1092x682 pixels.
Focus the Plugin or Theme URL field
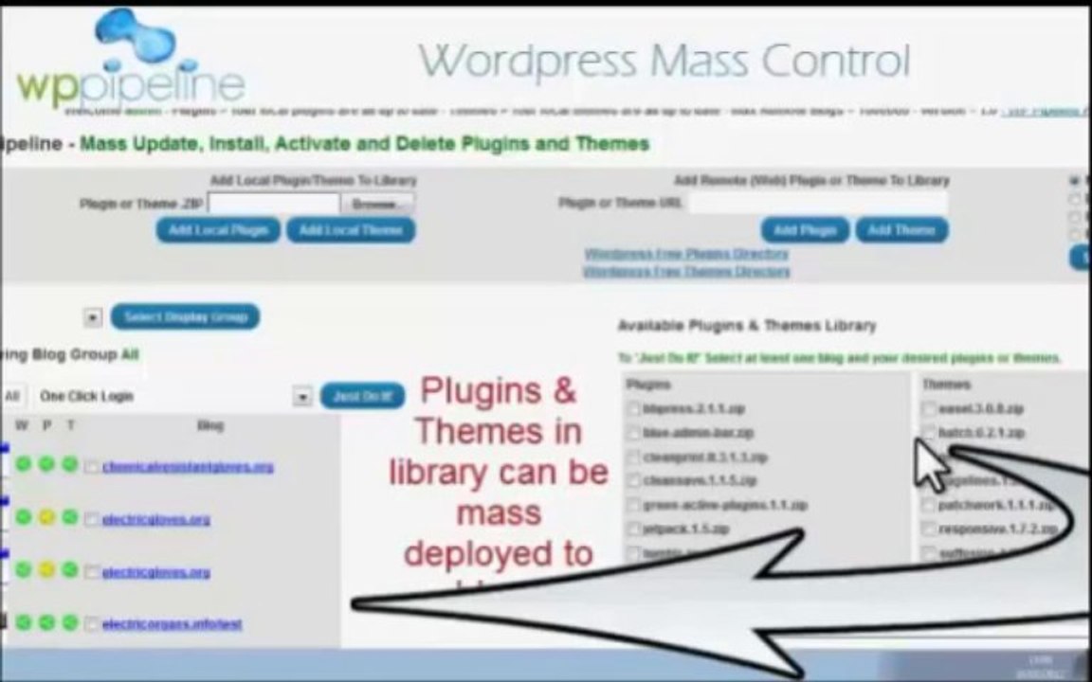(x=818, y=204)
